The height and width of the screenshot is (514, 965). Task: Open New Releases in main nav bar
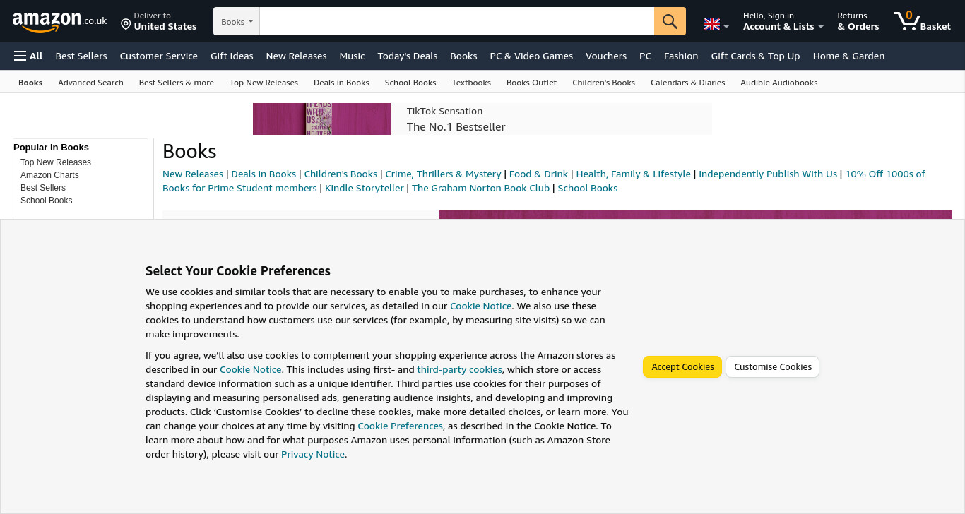(296, 56)
